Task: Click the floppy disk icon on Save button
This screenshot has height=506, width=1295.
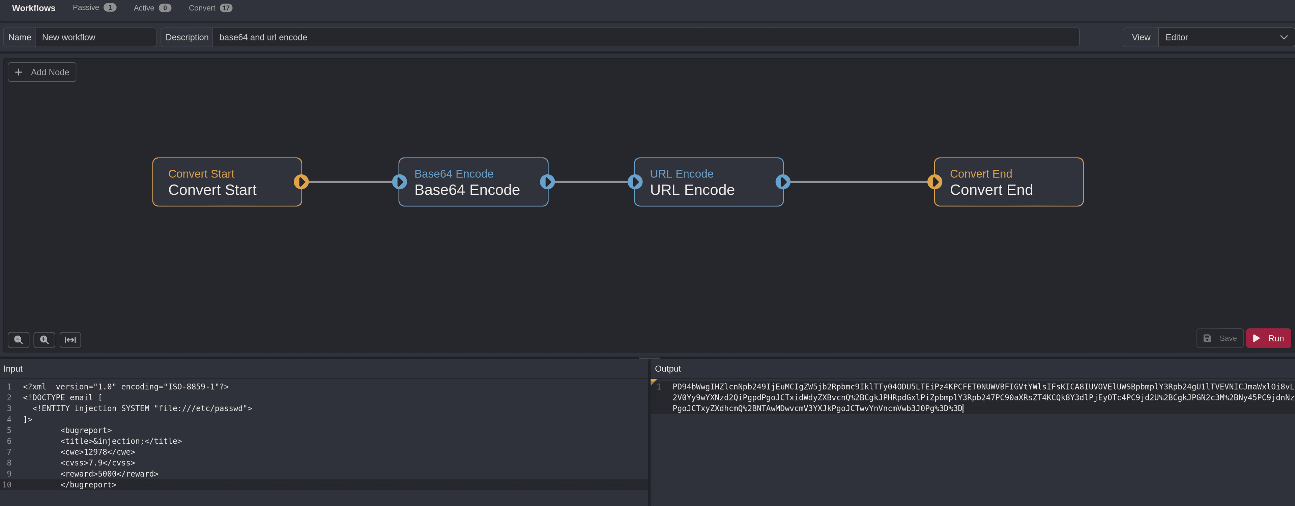Action: (x=1208, y=338)
